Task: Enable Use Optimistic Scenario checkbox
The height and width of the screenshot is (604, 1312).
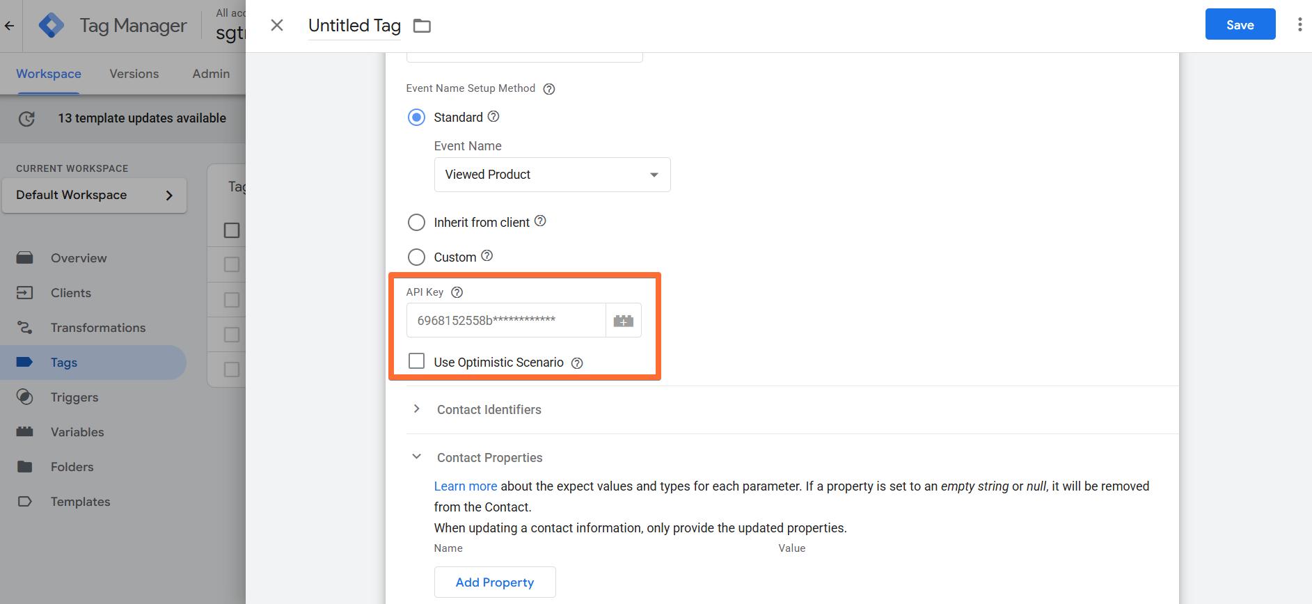Action: coord(416,361)
